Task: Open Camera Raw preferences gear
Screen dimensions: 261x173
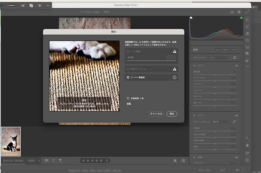Action: (239, 12)
